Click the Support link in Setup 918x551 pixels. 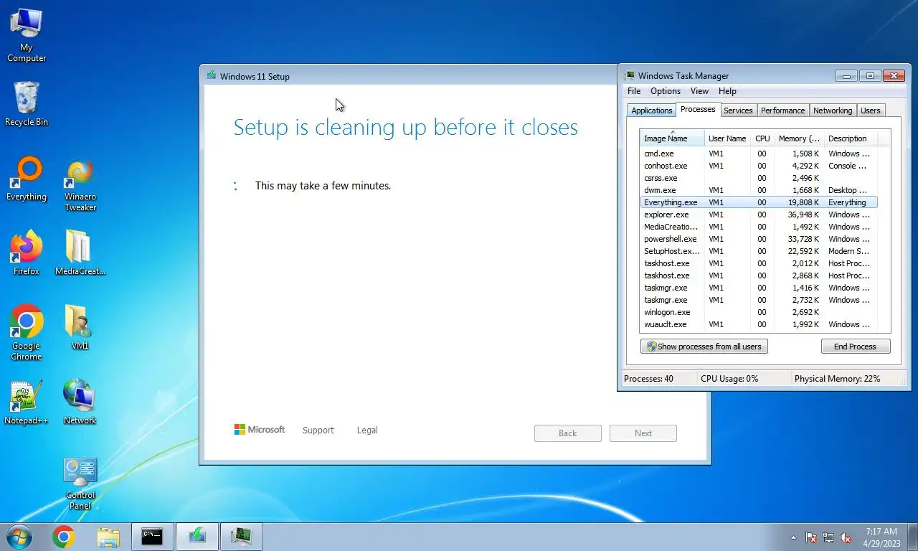coord(318,430)
